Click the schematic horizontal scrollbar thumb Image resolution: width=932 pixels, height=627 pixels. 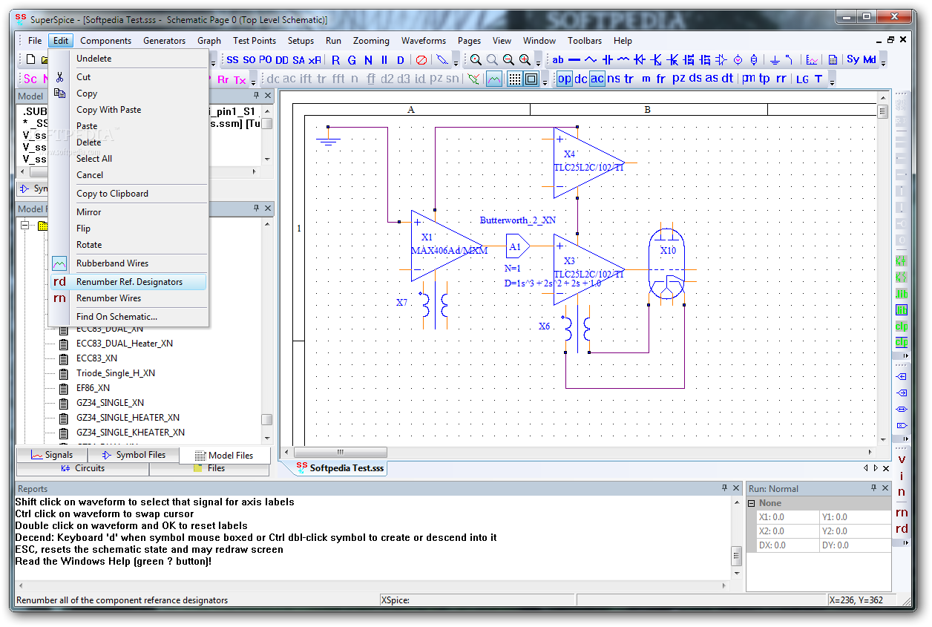(341, 452)
